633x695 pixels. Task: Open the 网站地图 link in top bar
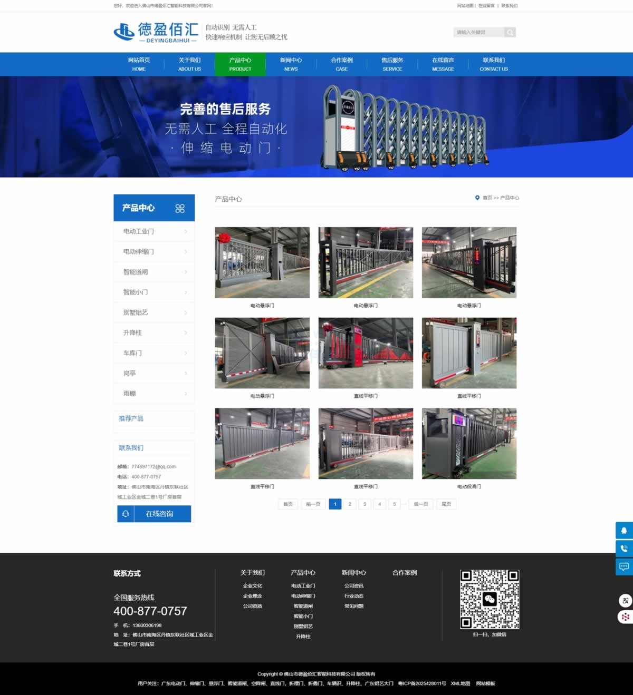click(x=465, y=6)
